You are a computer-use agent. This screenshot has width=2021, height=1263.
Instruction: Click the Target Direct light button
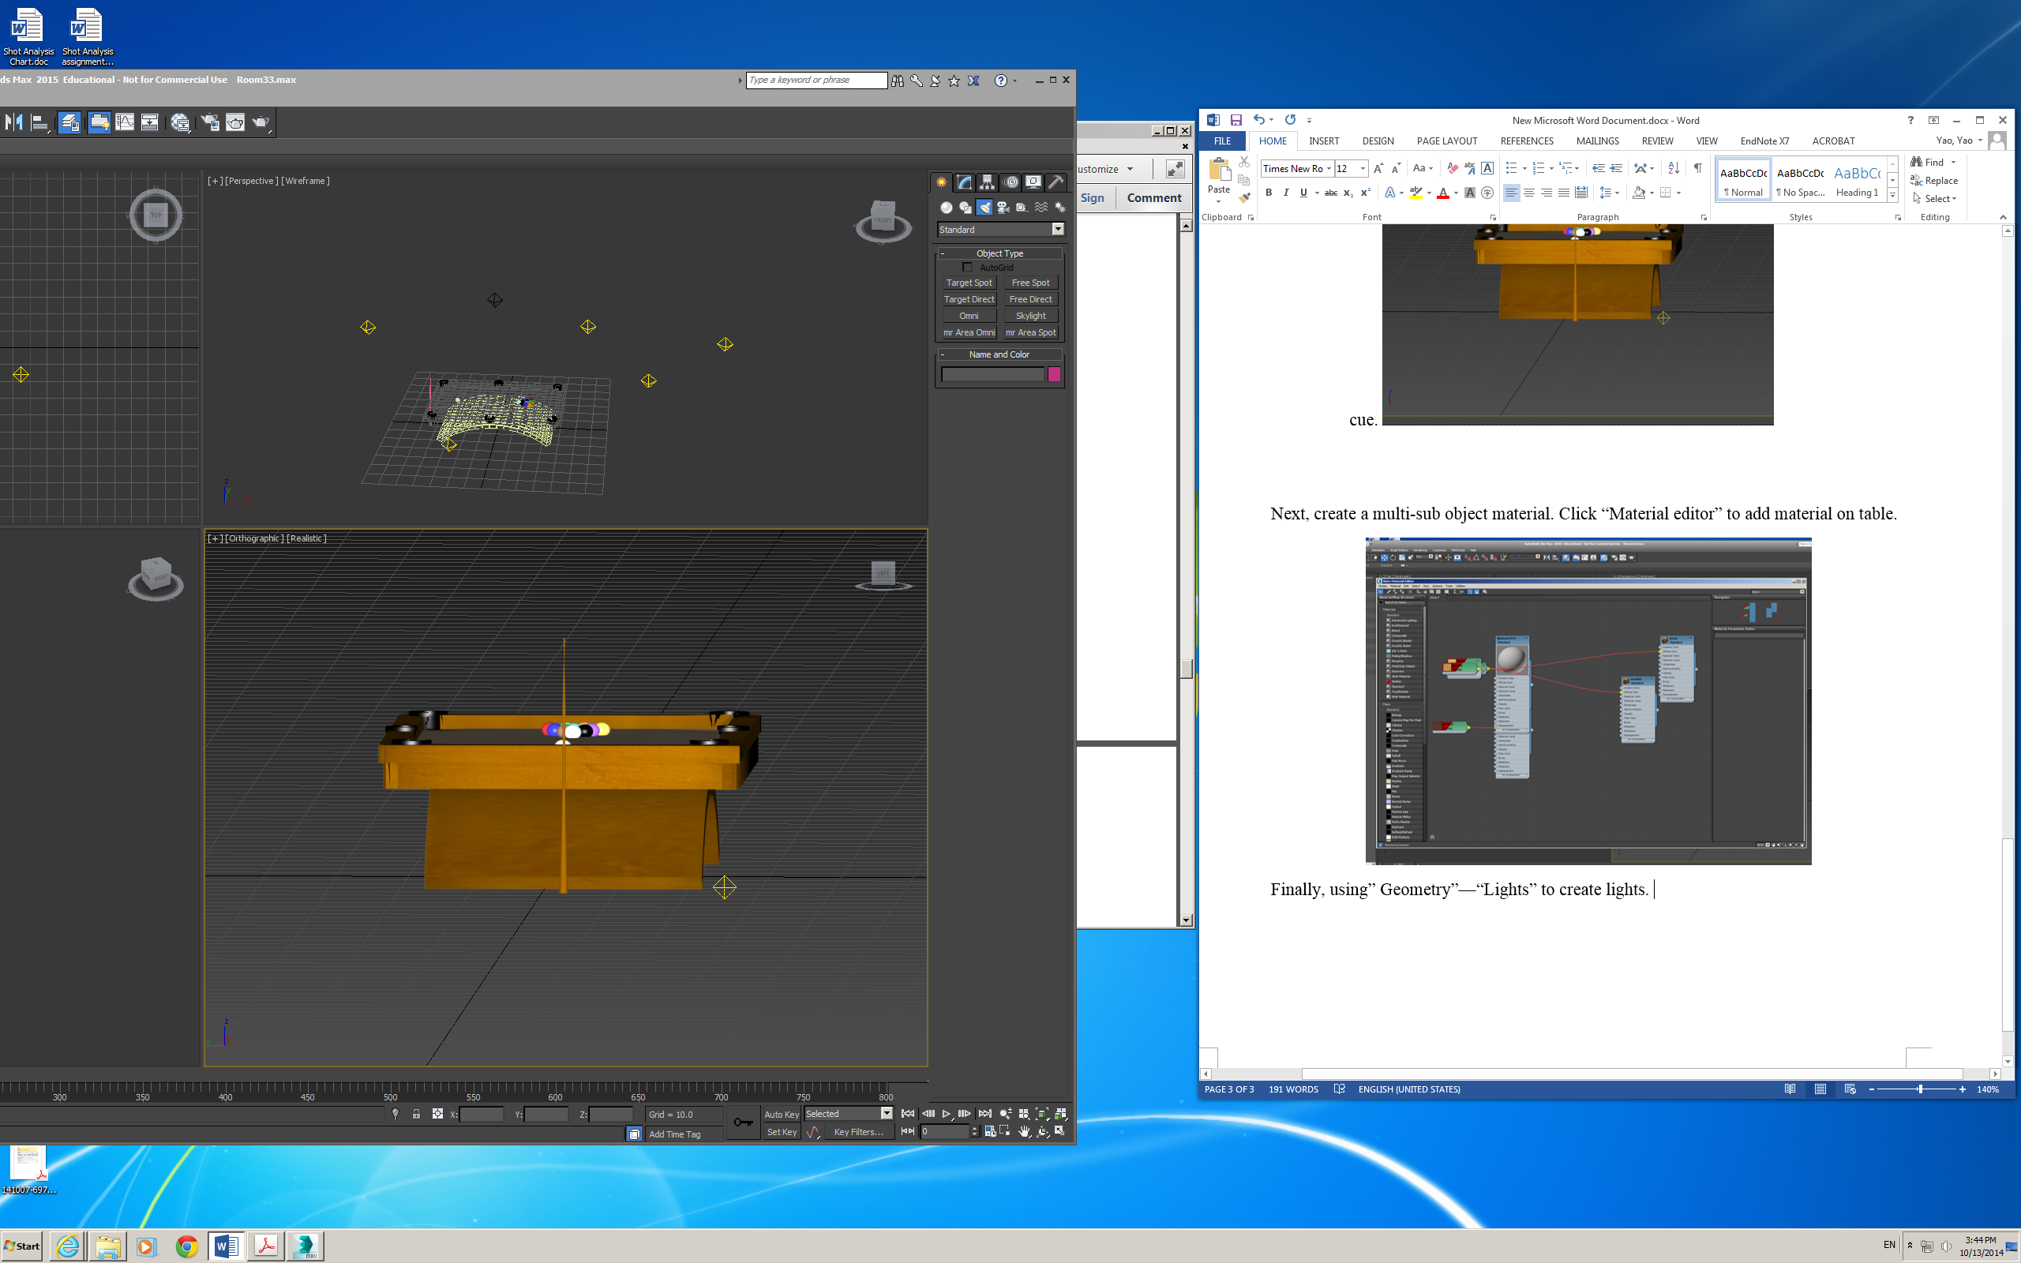(x=969, y=299)
